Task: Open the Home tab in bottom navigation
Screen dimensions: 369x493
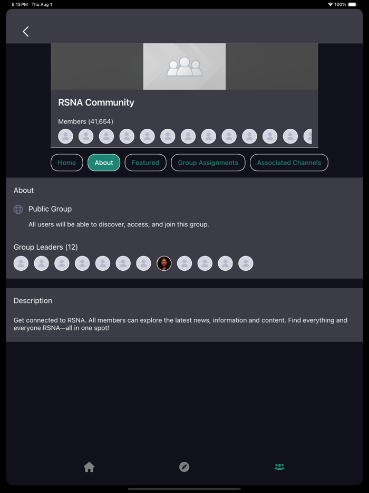Action: [89, 467]
